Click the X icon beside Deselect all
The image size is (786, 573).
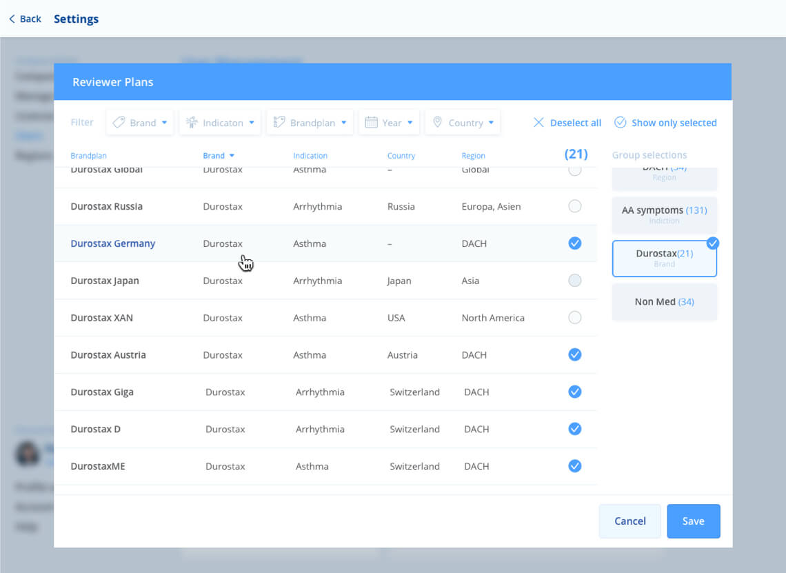tap(538, 123)
